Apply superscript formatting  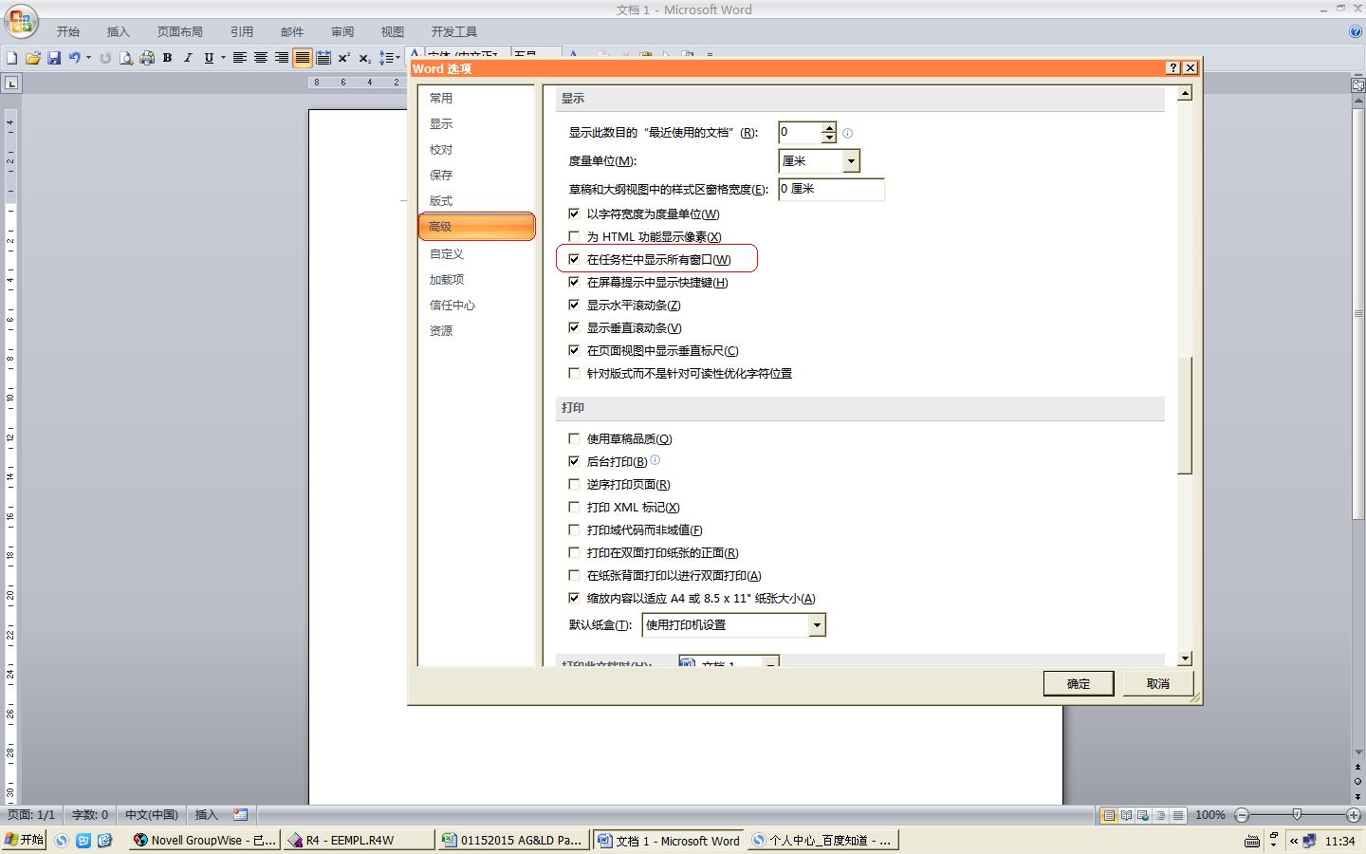[344, 58]
